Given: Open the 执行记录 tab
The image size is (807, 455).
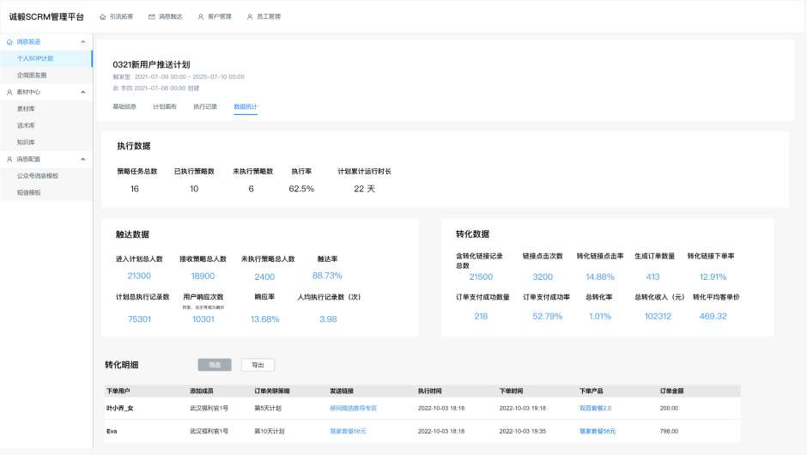Looking at the screenshot, I should tap(205, 106).
